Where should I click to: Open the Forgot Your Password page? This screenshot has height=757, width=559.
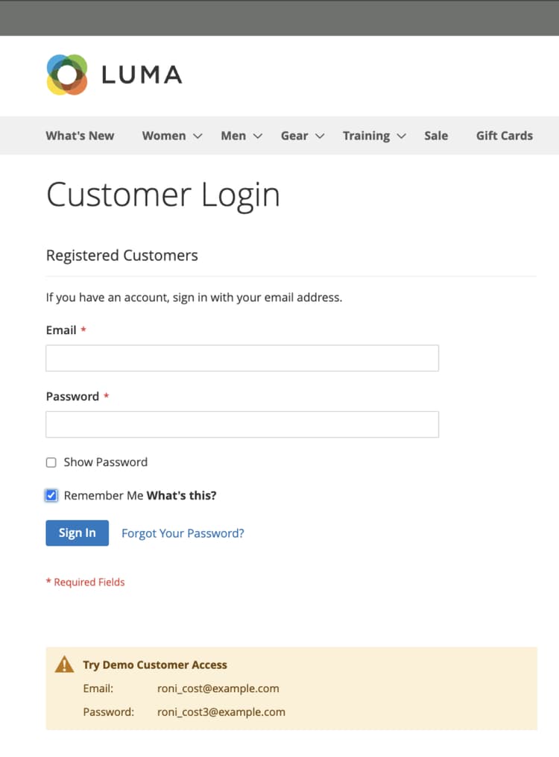pyautogui.click(x=183, y=533)
